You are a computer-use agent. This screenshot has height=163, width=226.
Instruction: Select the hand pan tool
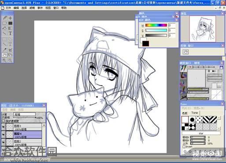point(4,55)
